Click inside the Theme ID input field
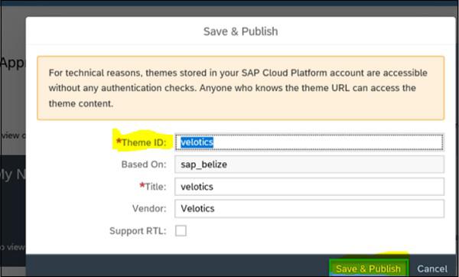459x277 pixels. coord(309,142)
